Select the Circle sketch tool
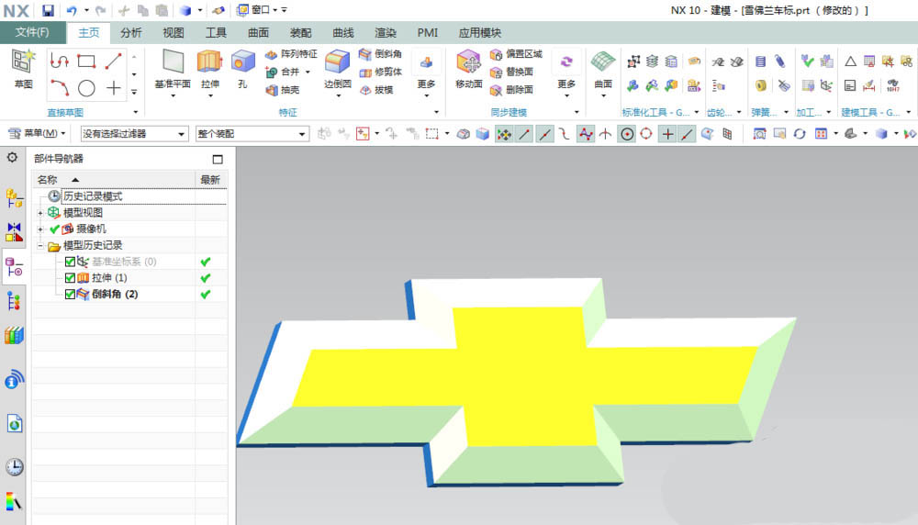The image size is (918, 525). (86, 88)
